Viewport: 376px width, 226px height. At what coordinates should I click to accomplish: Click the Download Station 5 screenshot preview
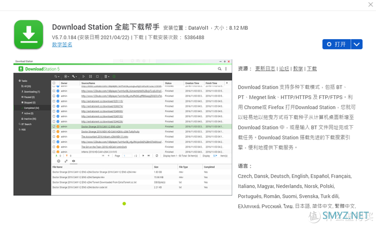pyautogui.click(x=123, y=127)
